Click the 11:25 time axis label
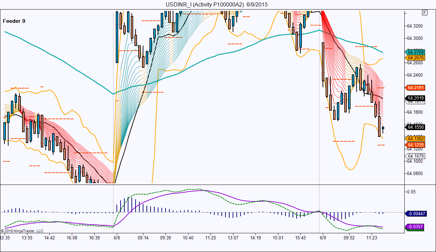 click(x=211, y=238)
